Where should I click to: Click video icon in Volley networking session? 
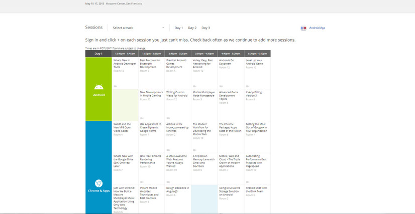pyautogui.click(x=195, y=86)
